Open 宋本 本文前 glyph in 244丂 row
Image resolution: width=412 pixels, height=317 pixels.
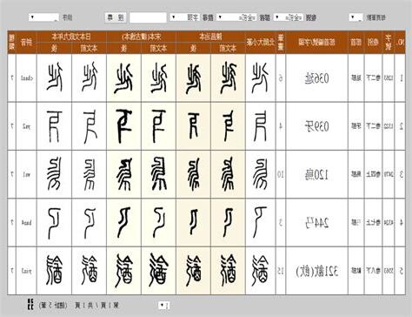coord(159,222)
